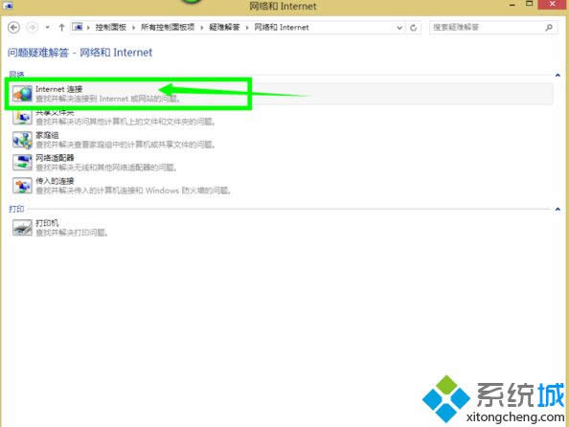This screenshot has height=427, width=569.
Task: Click the 网络适配器 link text
Action: point(55,158)
